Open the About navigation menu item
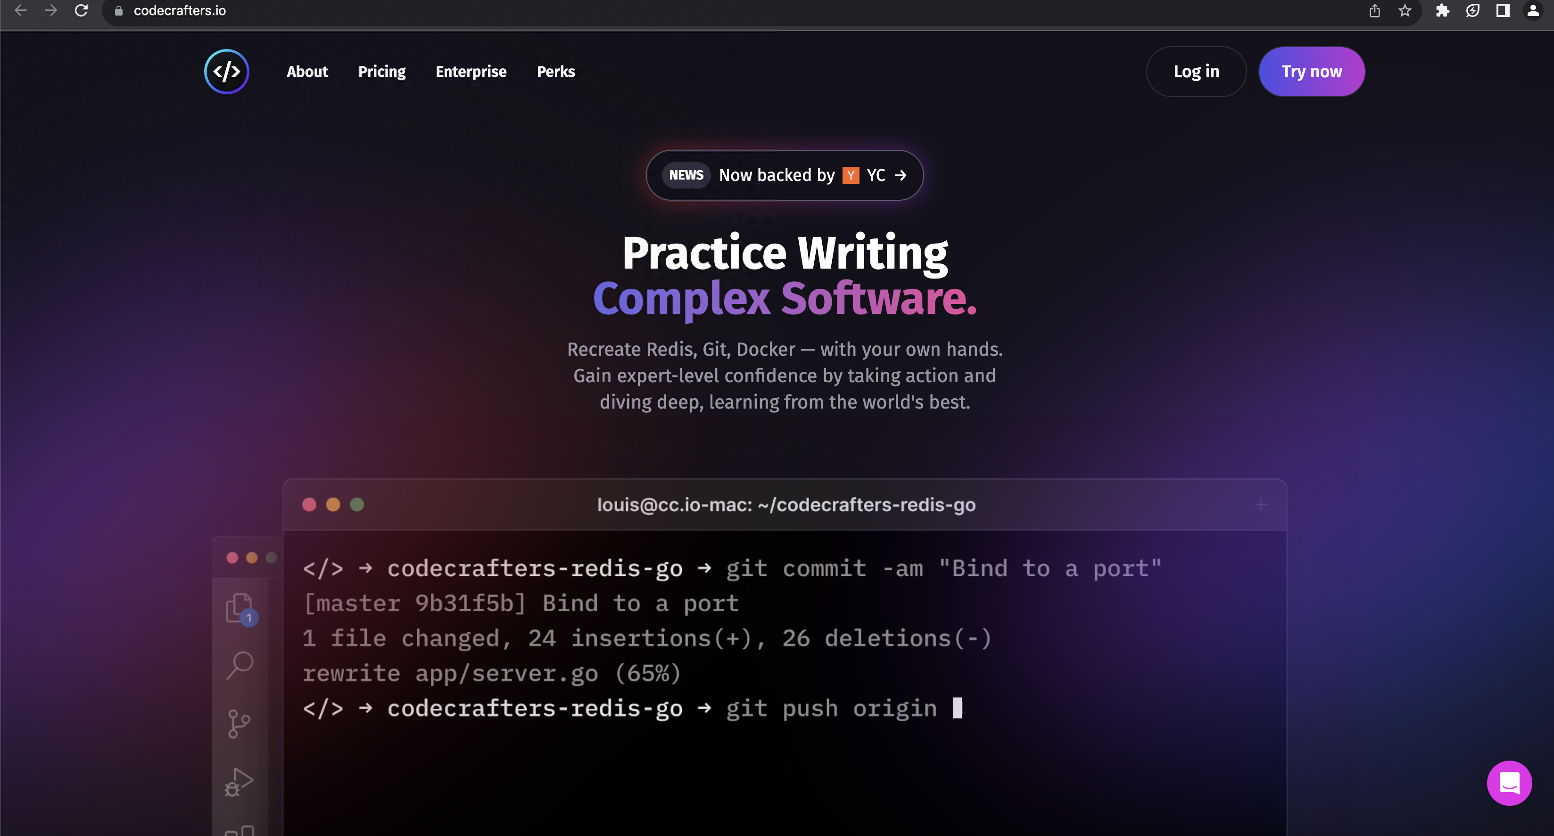The height and width of the screenshot is (836, 1554). point(307,71)
